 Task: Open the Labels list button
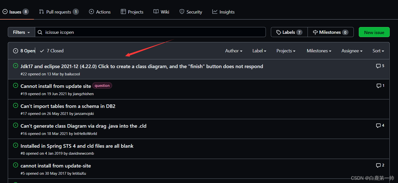click(x=289, y=32)
